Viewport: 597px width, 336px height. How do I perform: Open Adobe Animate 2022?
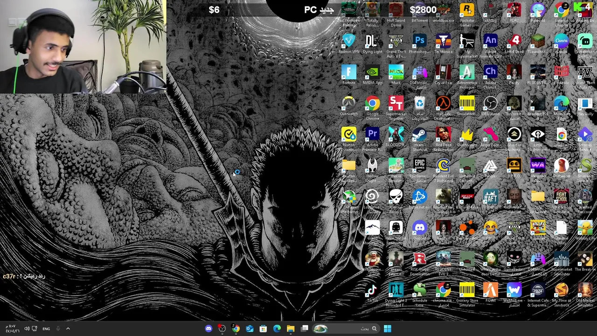coord(490,46)
